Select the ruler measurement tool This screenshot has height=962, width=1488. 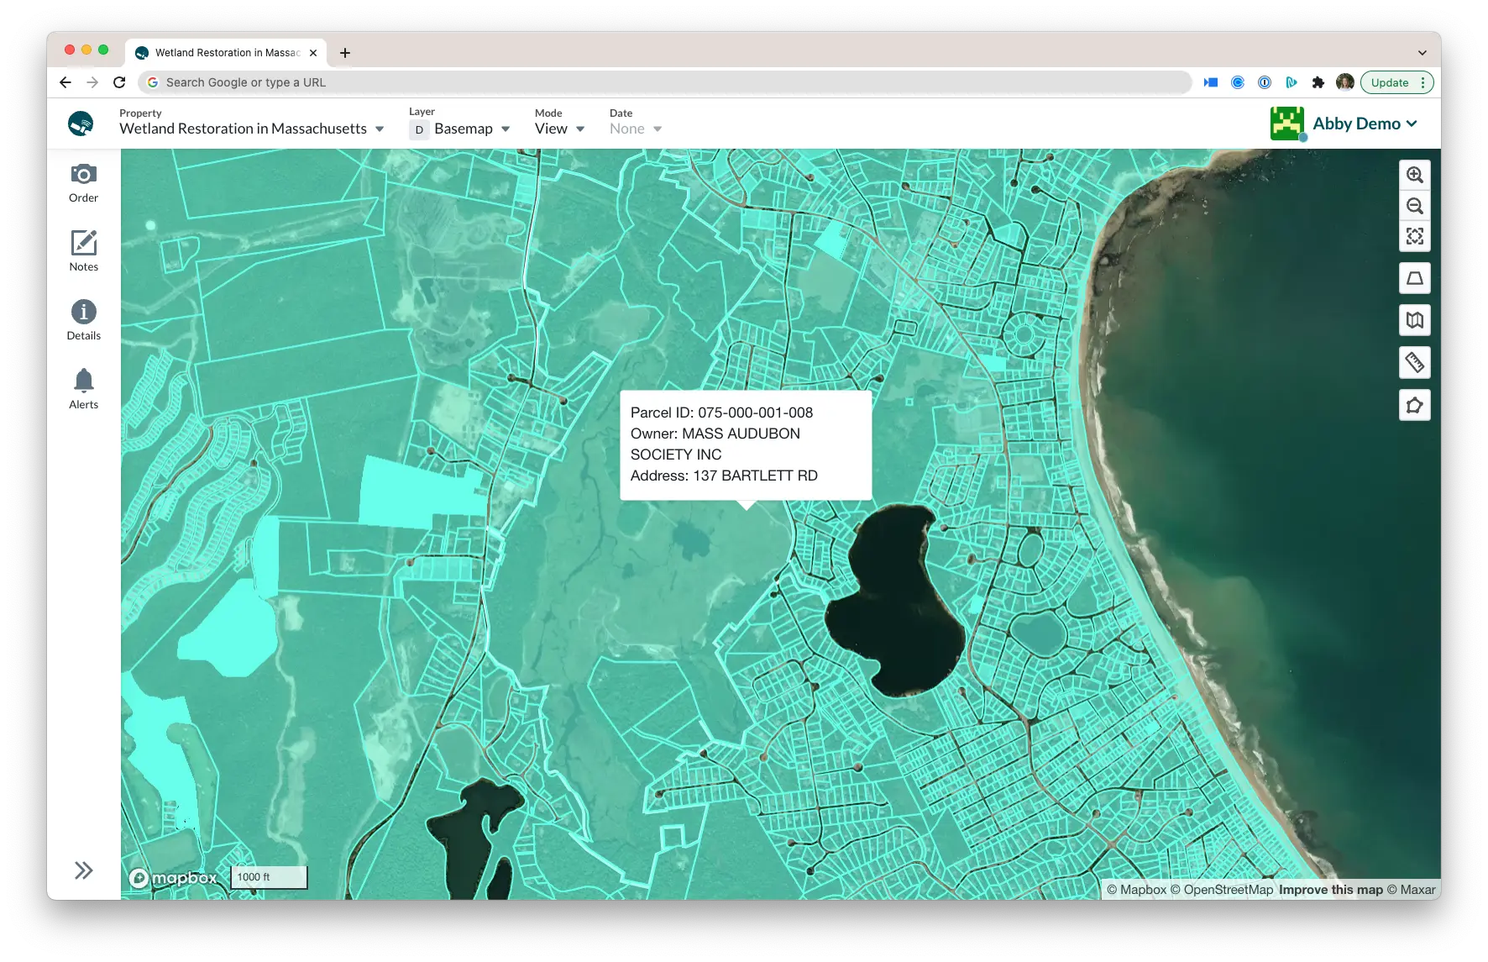coord(1415,363)
